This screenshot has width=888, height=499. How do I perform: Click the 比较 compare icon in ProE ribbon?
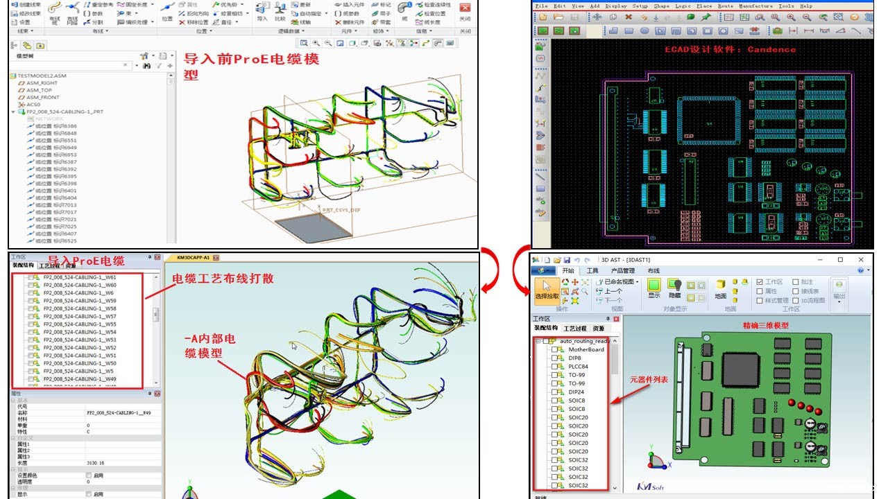click(x=280, y=10)
